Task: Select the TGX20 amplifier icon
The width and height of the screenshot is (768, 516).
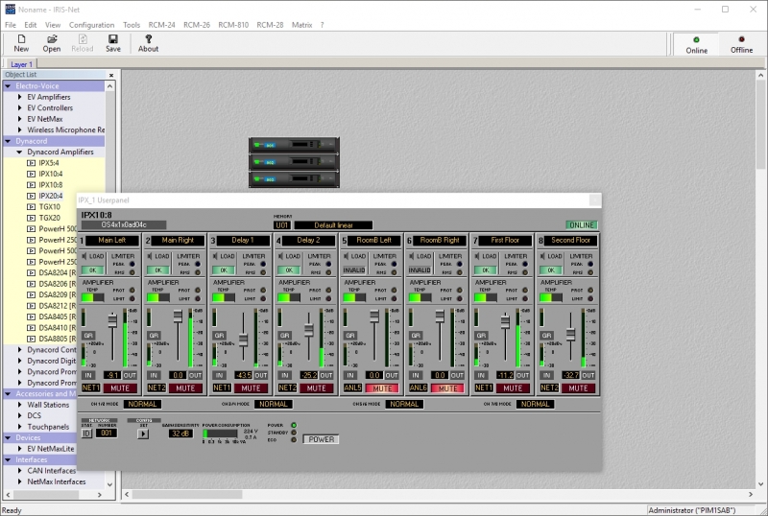Action: [x=31, y=218]
